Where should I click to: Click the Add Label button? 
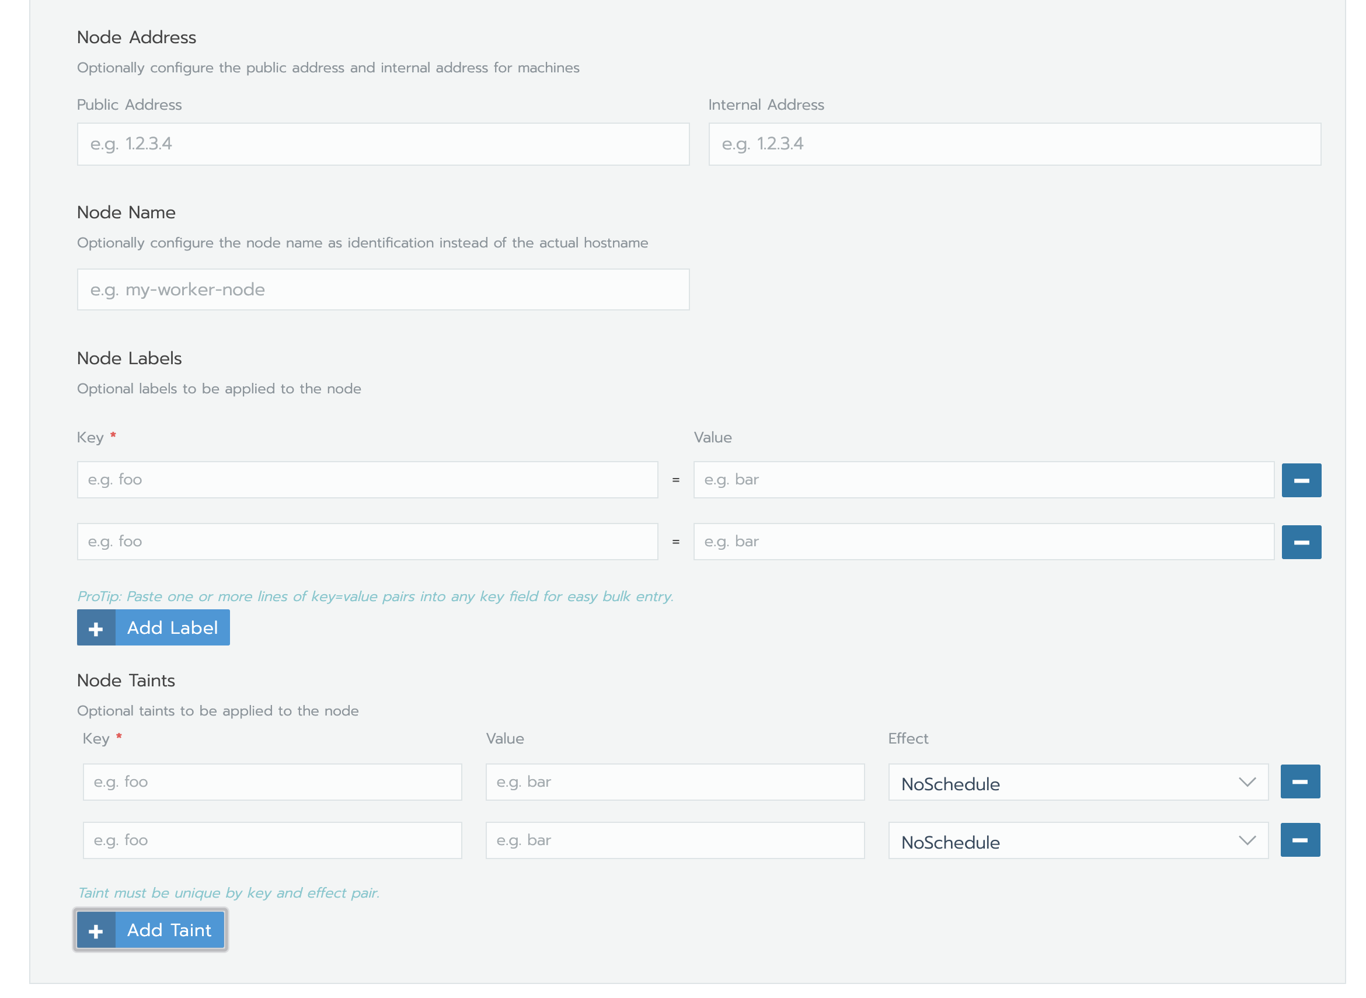172,627
